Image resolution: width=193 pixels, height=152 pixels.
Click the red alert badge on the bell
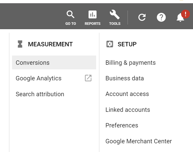click(186, 14)
